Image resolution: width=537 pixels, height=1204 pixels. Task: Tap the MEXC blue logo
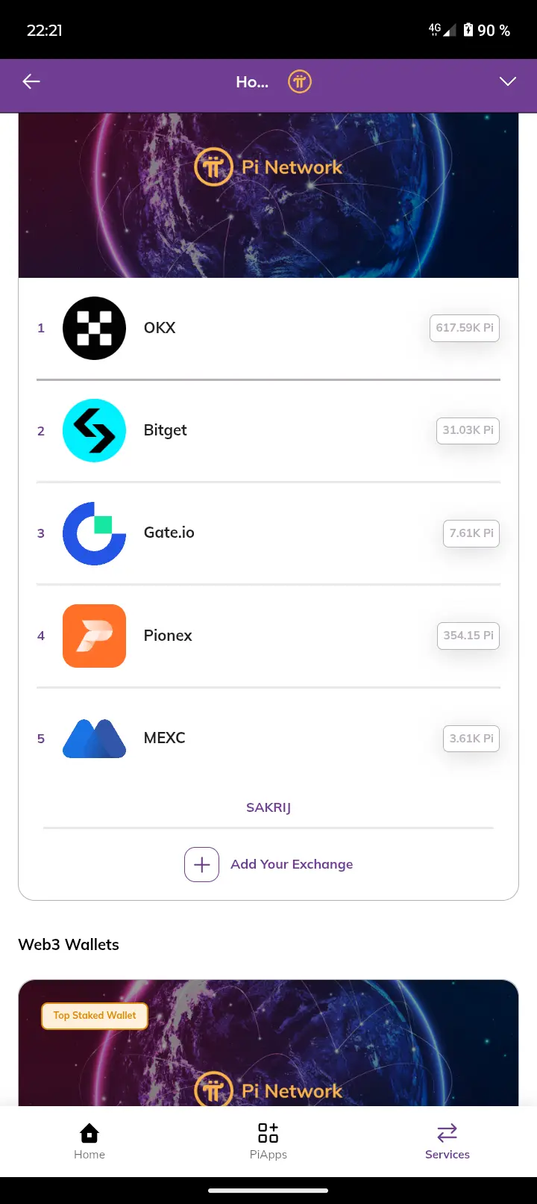pos(94,739)
